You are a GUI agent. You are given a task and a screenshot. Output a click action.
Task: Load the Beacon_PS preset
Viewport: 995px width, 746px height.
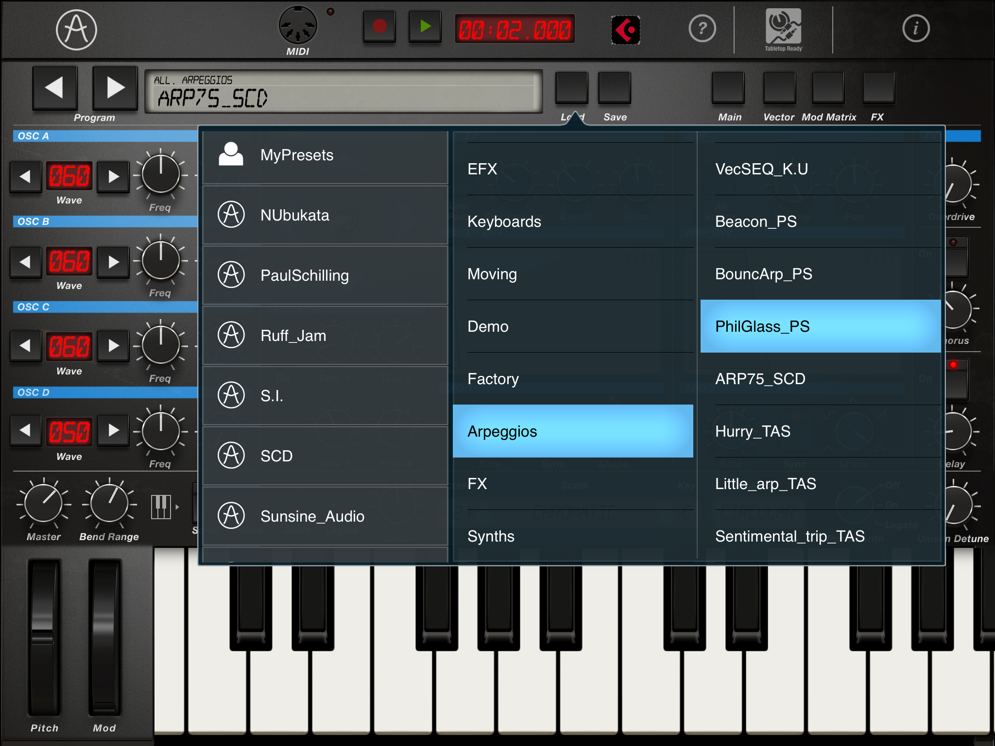point(821,221)
